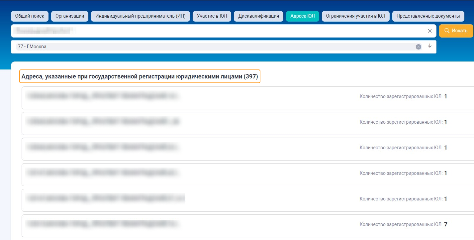Screen dimensions: 474x240
Task: Clear the search field with the X icon
Action: click(429, 31)
